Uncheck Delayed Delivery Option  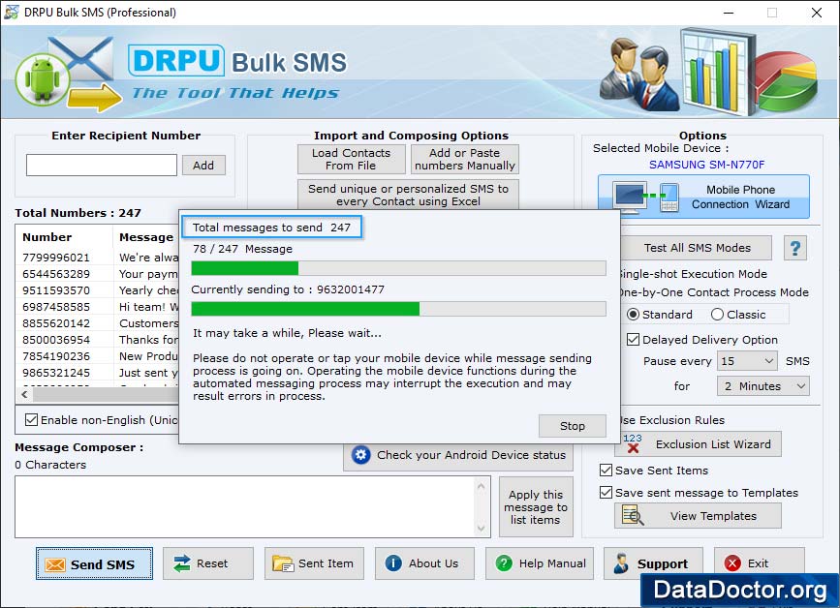[633, 339]
